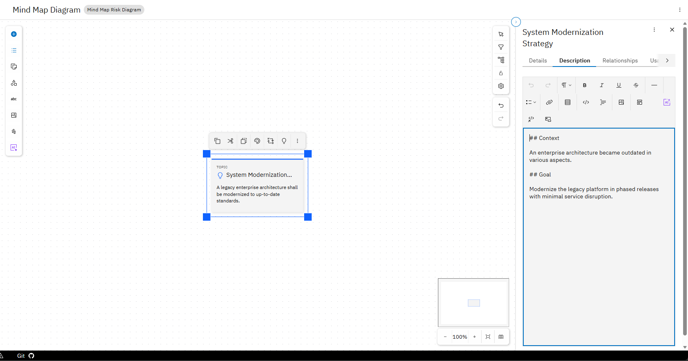Collapse the right properties panel
Screen dimensions: 688x361
(516, 22)
